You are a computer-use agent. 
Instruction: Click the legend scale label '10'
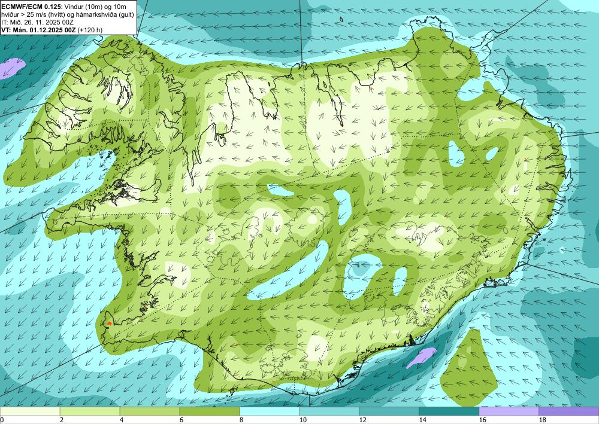point(302,420)
